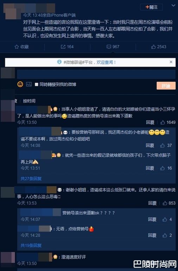Like the post with 2543 thumbs-up
This screenshot has height=271, width=178.
point(153,47)
